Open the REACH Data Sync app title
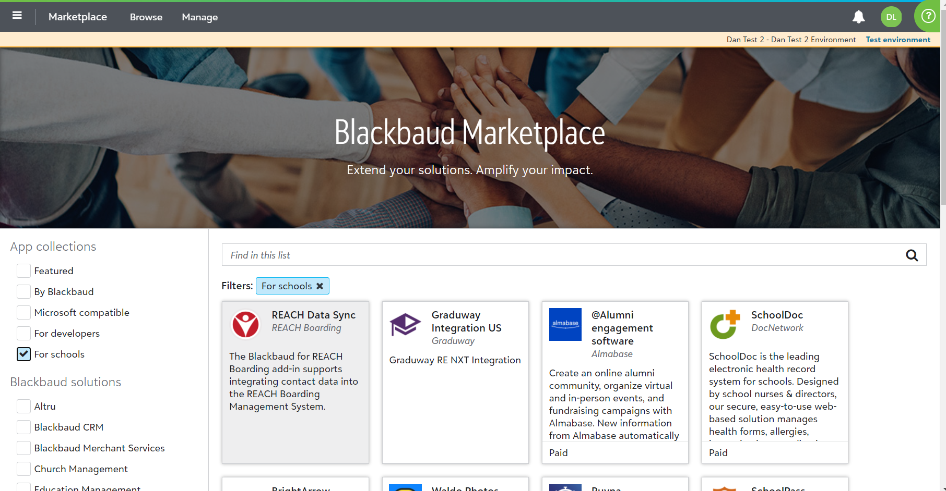946x491 pixels. click(314, 315)
